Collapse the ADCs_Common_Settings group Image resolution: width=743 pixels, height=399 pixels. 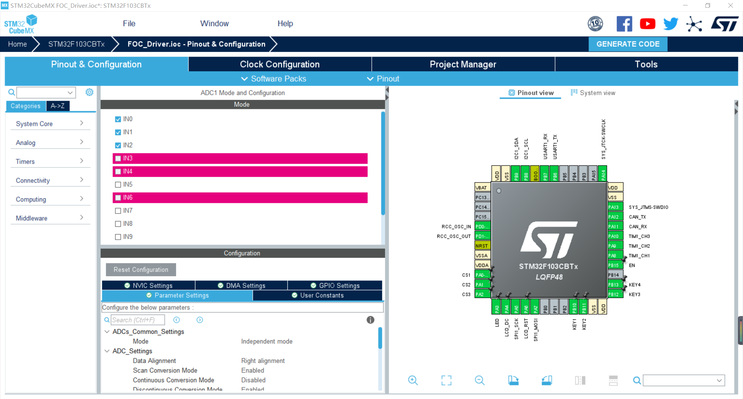click(107, 332)
